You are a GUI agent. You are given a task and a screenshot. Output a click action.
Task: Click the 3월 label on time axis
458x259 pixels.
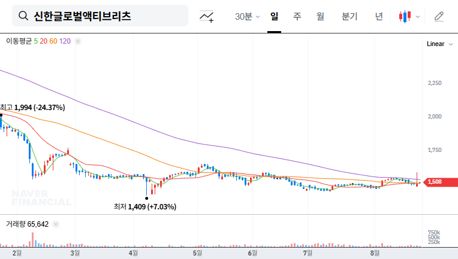[x=75, y=253]
